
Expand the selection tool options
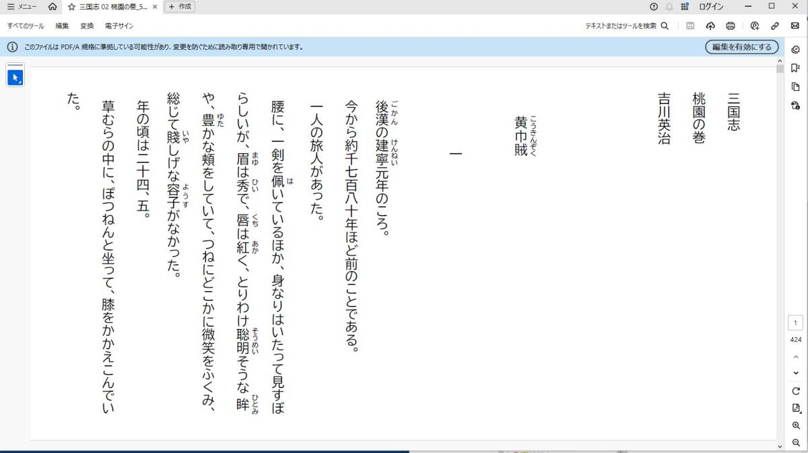point(15,77)
